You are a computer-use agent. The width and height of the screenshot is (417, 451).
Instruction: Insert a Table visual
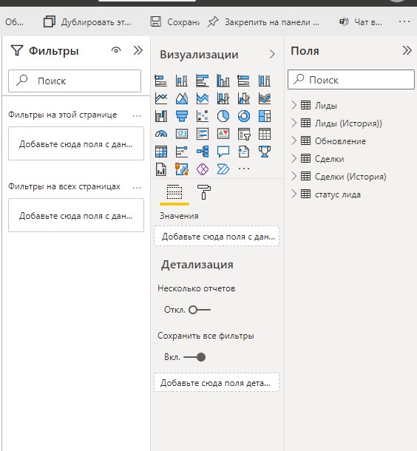point(265,134)
